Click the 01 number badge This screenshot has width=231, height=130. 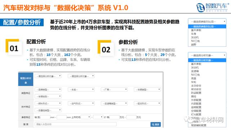coord(14,47)
